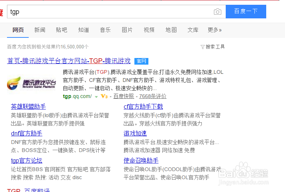
Task: Select the 视频 tab
Action: tap(149, 30)
